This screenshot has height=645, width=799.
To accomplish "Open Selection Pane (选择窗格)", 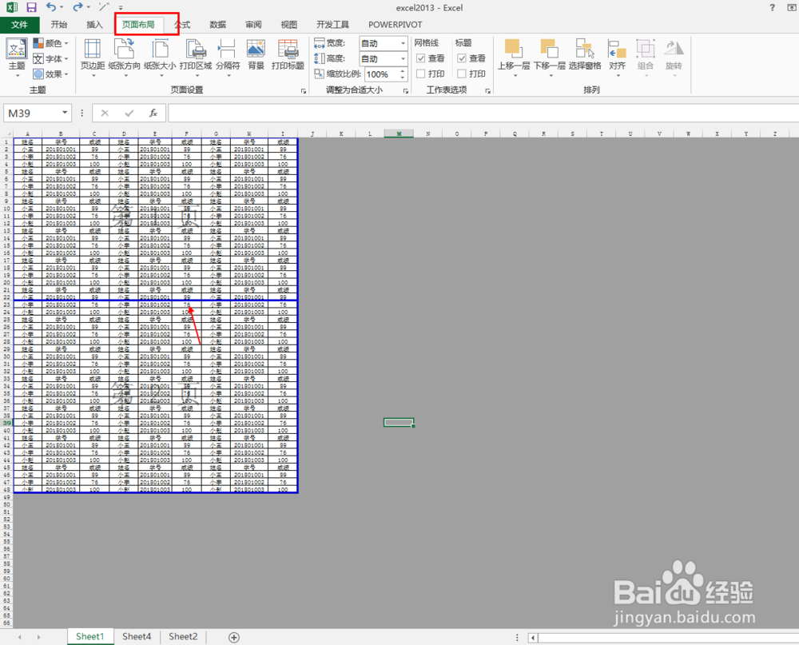I will pos(585,54).
